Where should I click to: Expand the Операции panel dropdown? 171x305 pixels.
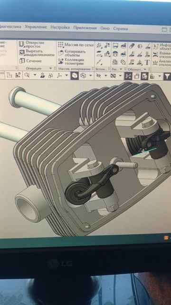(x=50, y=69)
